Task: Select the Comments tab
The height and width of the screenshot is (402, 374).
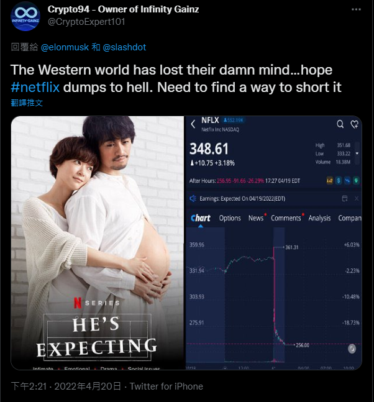Action: 286,218
